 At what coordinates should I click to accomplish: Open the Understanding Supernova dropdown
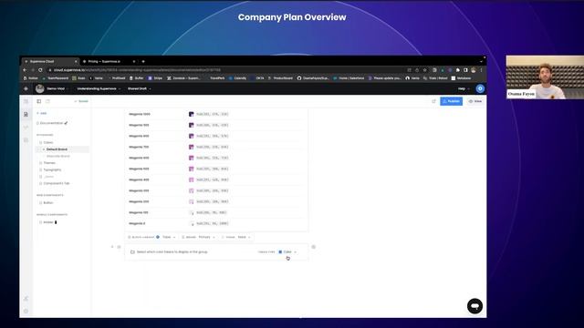[99, 88]
